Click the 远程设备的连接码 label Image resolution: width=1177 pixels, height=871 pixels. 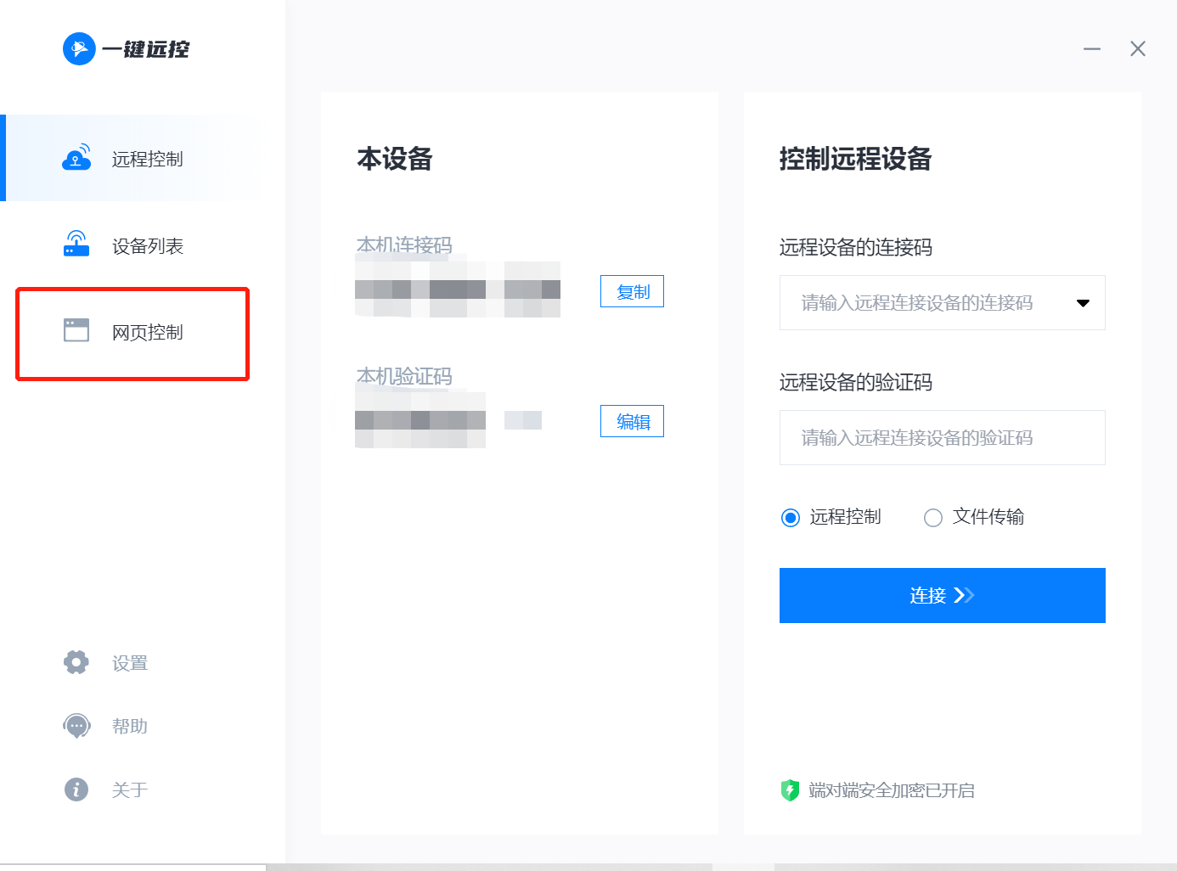click(856, 247)
